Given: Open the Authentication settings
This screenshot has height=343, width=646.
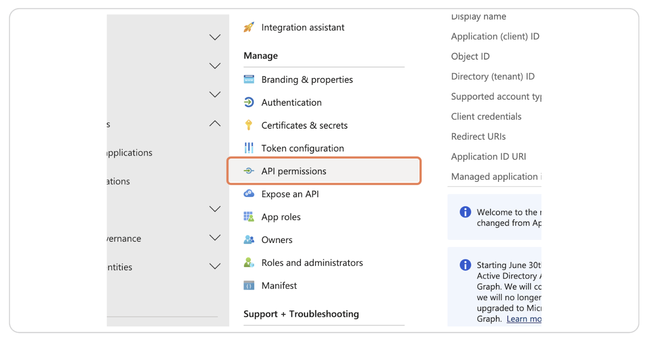Looking at the screenshot, I should [x=291, y=102].
